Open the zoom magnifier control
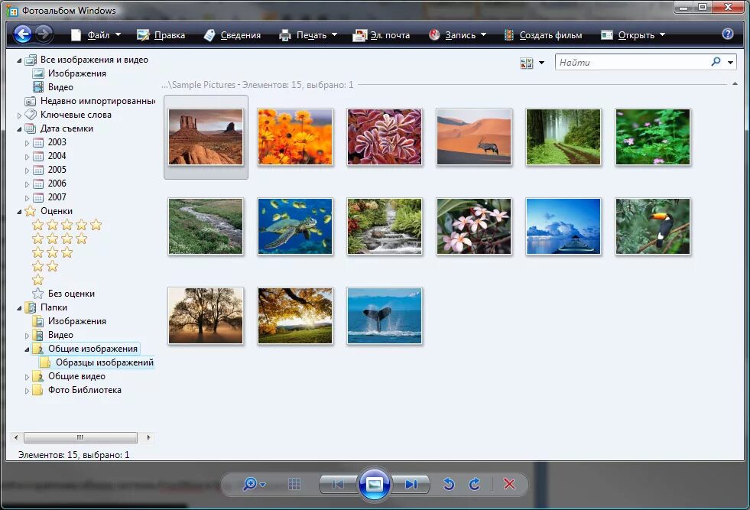 [x=254, y=484]
